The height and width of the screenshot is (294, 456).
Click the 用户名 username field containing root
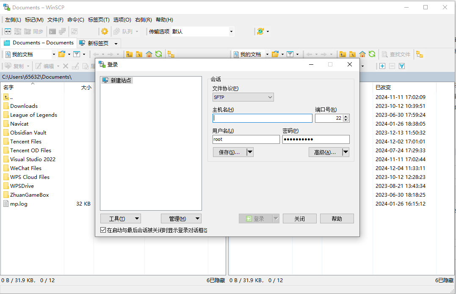(x=246, y=139)
